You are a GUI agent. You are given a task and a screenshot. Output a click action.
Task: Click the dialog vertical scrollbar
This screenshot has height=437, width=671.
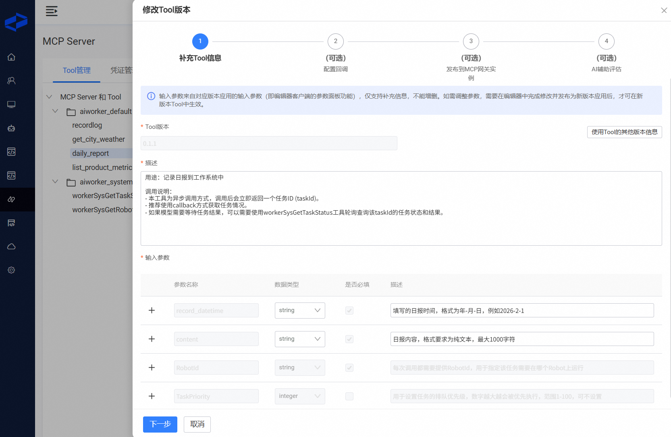(x=670, y=238)
